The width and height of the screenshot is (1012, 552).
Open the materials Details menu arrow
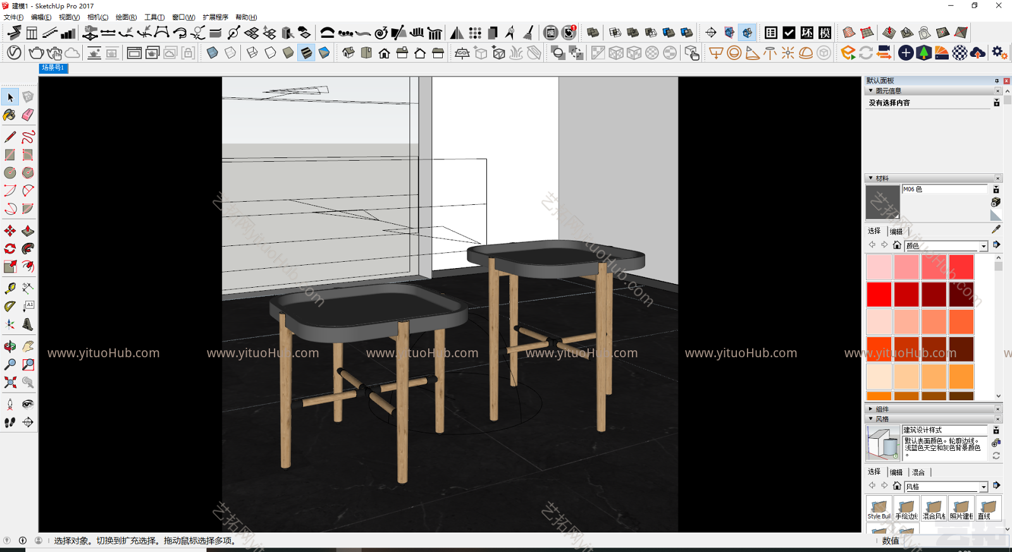click(997, 245)
